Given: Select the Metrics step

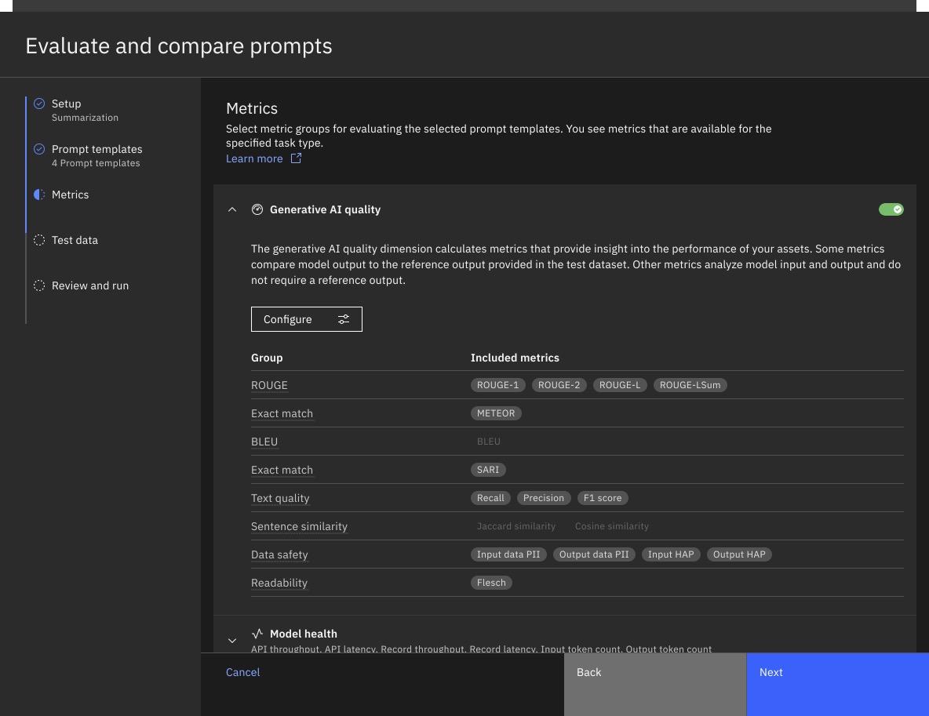Looking at the screenshot, I should point(70,194).
